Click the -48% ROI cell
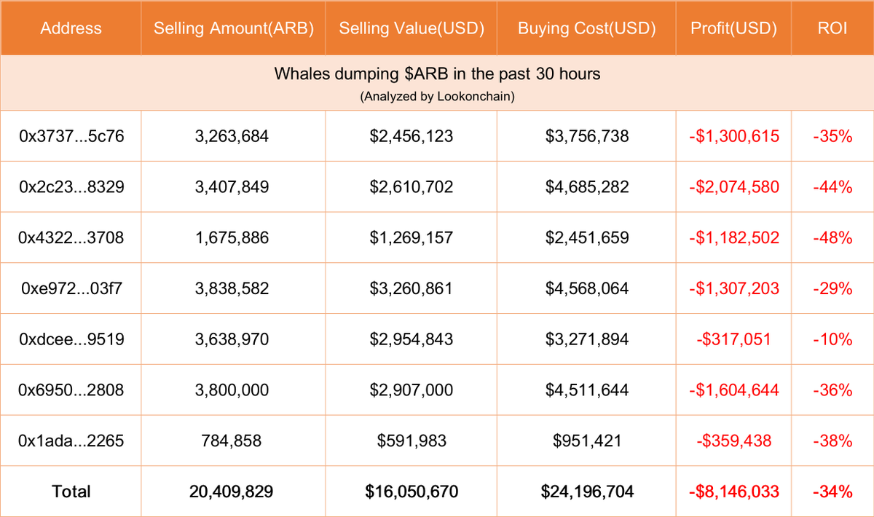Viewport: 874px width, 517px height. [832, 237]
